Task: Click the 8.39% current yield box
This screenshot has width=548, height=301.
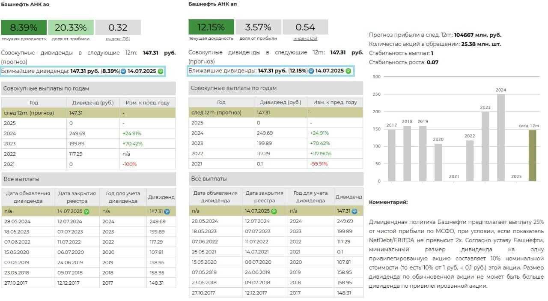Action: coord(24,27)
